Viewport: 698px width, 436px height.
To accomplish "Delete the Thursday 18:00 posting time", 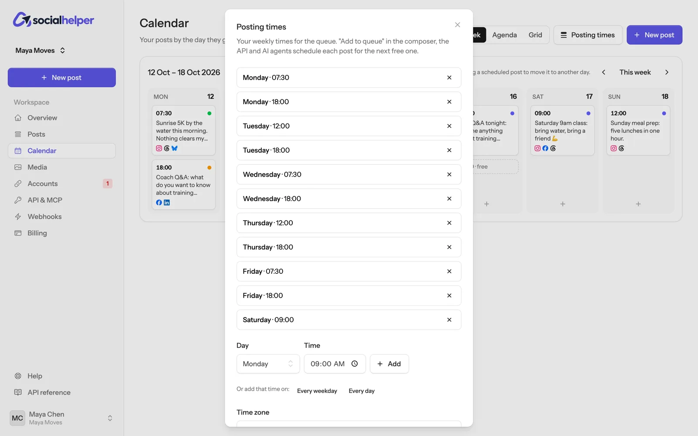I will click(449, 247).
